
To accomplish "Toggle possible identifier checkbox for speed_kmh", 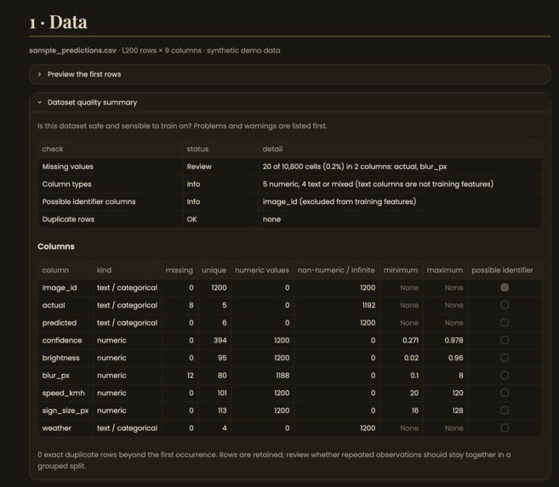I will coord(504,393).
